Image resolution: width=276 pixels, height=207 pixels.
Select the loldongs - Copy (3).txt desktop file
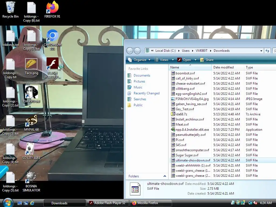tap(11, 125)
